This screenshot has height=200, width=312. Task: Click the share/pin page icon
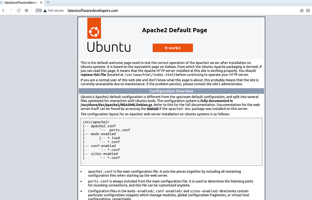pyautogui.click(x=302, y=10)
